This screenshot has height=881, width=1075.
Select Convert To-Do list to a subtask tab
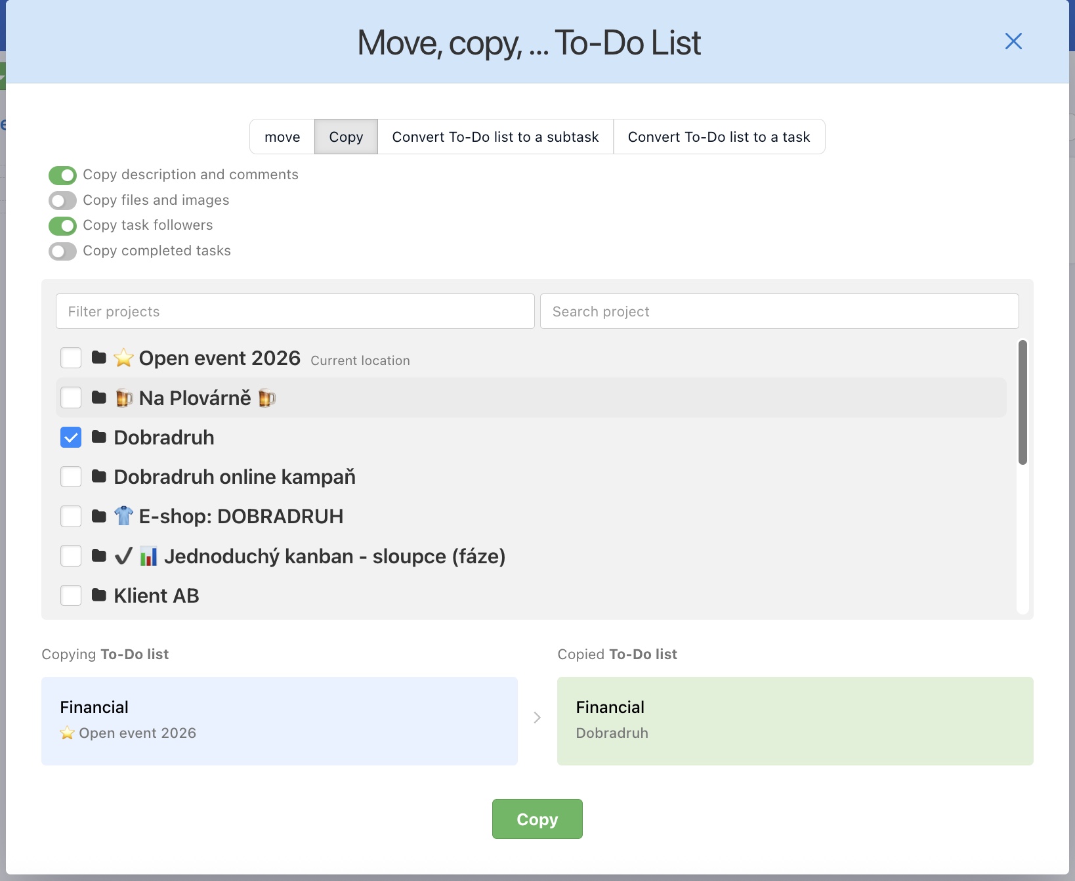pyautogui.click(x=495, y=137)
